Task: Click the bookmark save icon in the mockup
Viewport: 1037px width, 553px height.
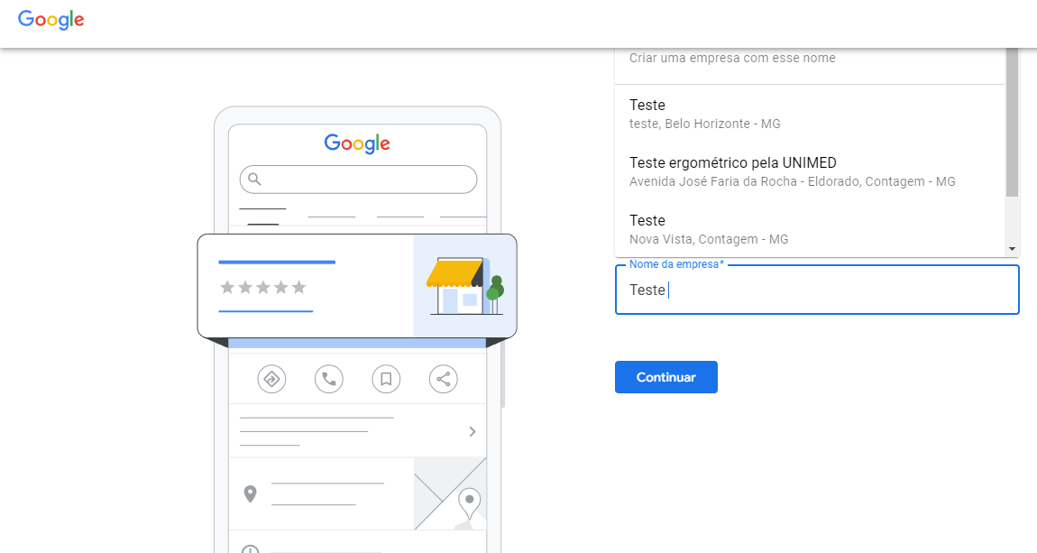Action: tap(386, 379)
